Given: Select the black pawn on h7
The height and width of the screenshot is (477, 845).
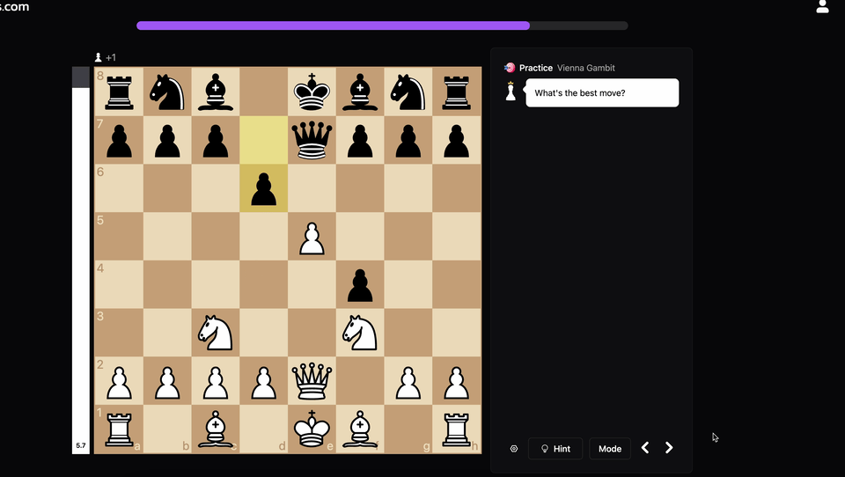Looking at the screenshot, I should tap(457, 140).
